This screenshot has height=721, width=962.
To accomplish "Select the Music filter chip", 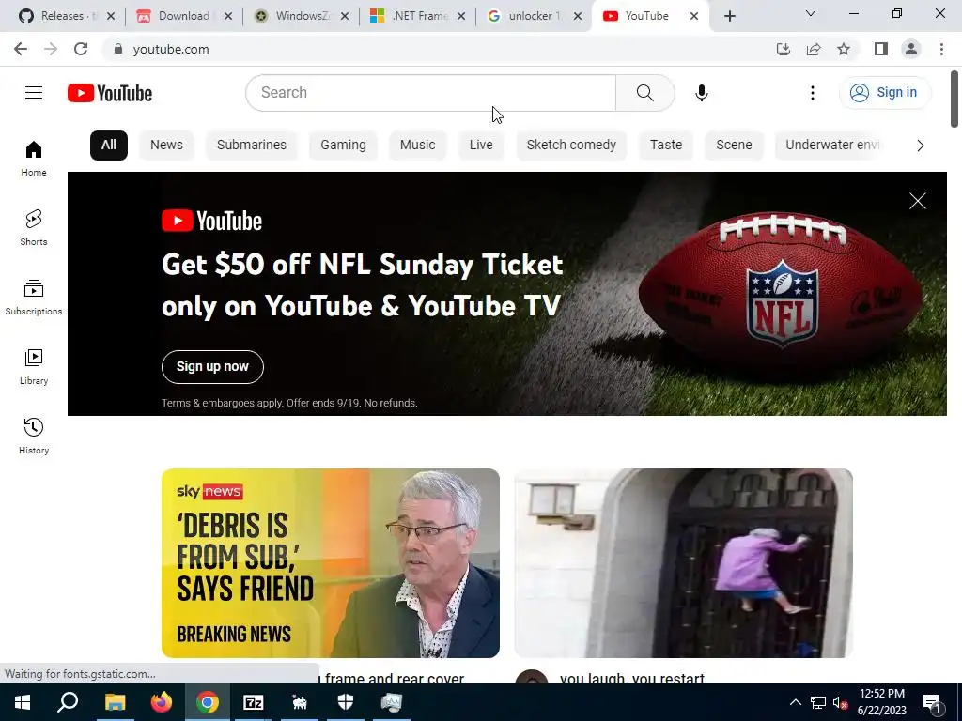I will (x=417, y=146).
